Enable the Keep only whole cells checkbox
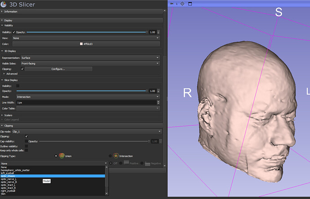Image resolution: width=310 pixels, height=199 pixels. coord(27,151)
